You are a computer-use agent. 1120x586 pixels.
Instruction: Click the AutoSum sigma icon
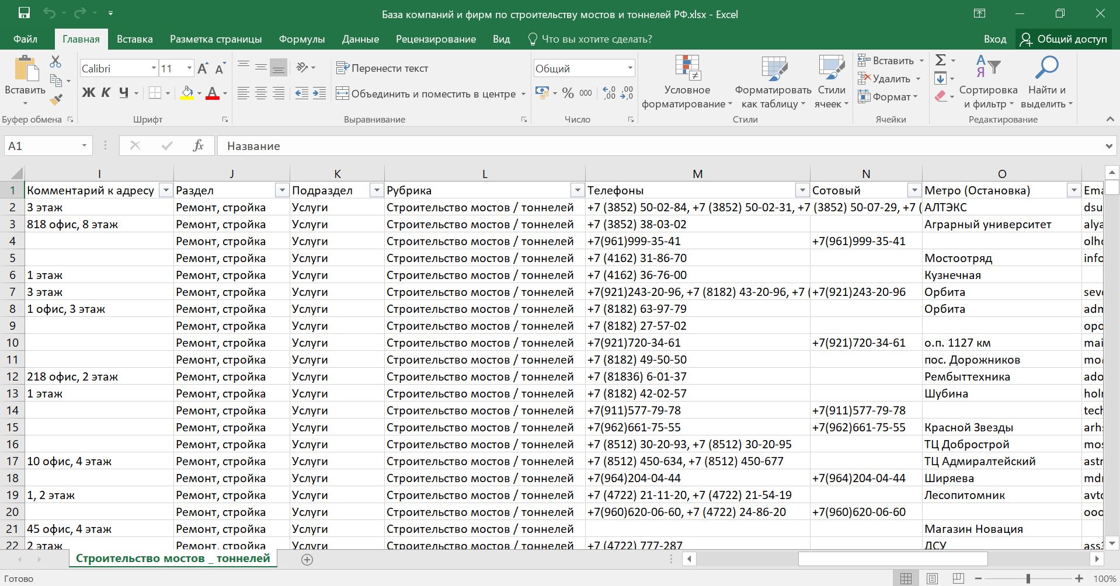point(940,60)
